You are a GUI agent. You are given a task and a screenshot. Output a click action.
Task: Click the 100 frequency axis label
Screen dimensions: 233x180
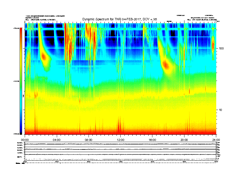[x=221, y=49]
